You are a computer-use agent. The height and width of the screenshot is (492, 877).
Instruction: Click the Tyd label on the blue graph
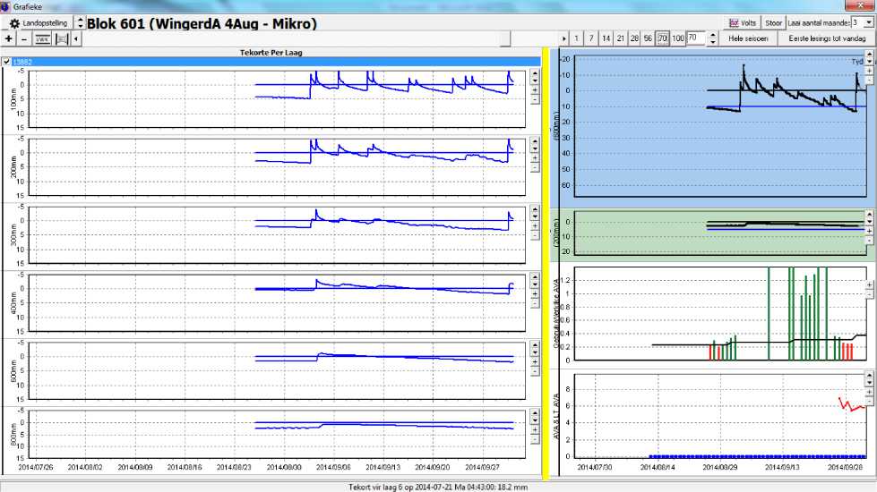click(x=857, y=62)
